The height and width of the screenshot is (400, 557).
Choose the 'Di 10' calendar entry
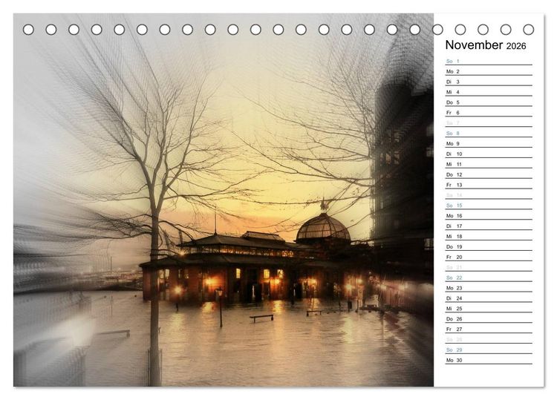pyautogui.click(x=489, y=154)
